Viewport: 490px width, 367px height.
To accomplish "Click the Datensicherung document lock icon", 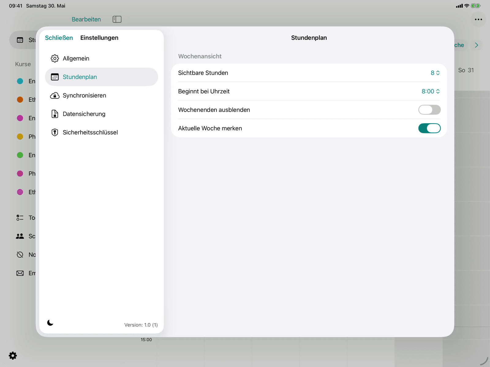I will (55, 114).
